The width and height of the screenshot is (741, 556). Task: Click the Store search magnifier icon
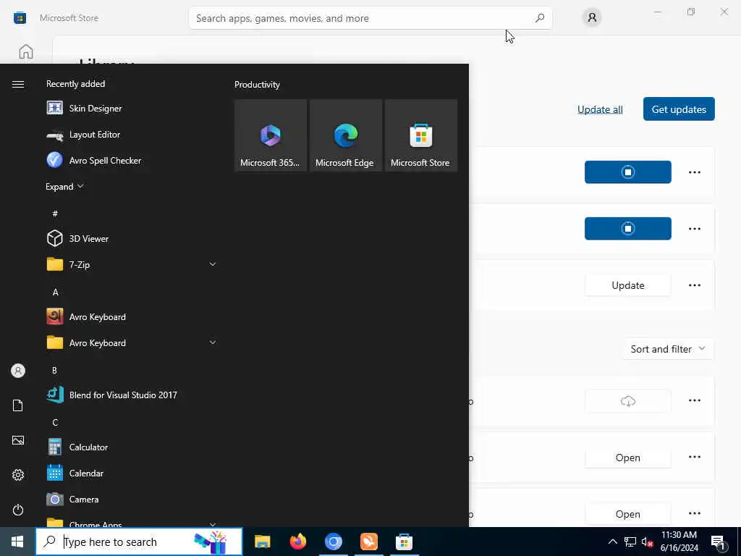[540, 18]
